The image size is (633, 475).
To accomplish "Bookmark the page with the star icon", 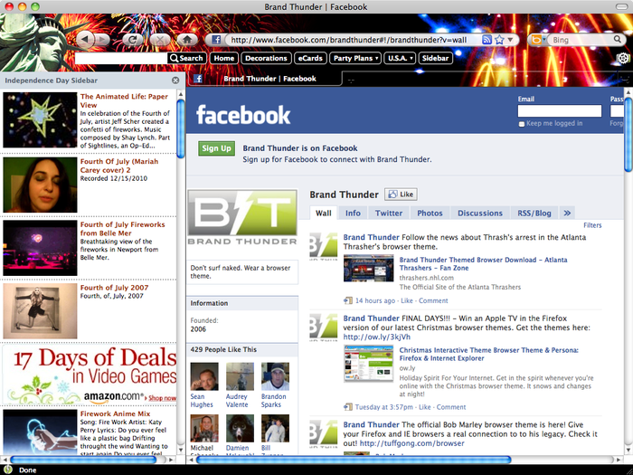I will [x=499, y=40].
